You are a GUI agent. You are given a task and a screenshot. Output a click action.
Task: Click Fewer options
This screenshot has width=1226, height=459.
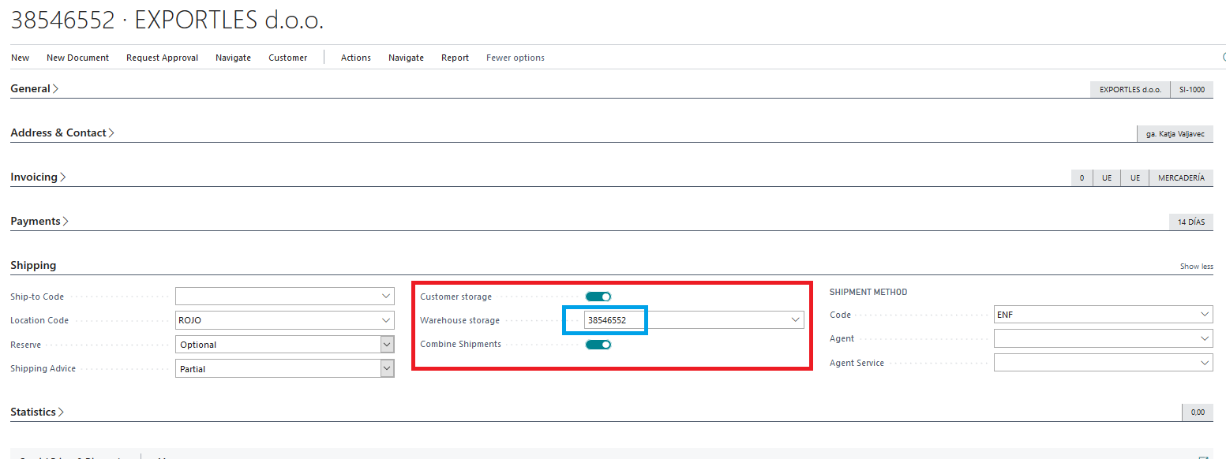coord(516,58)
